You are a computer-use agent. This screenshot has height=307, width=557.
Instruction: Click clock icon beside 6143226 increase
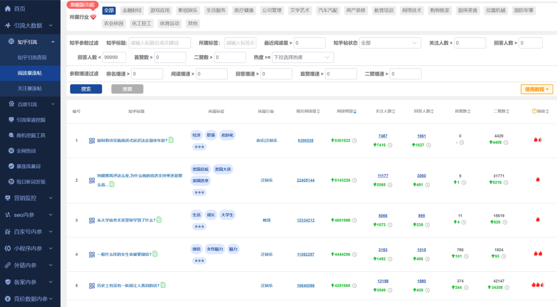(x=354, y=181)
